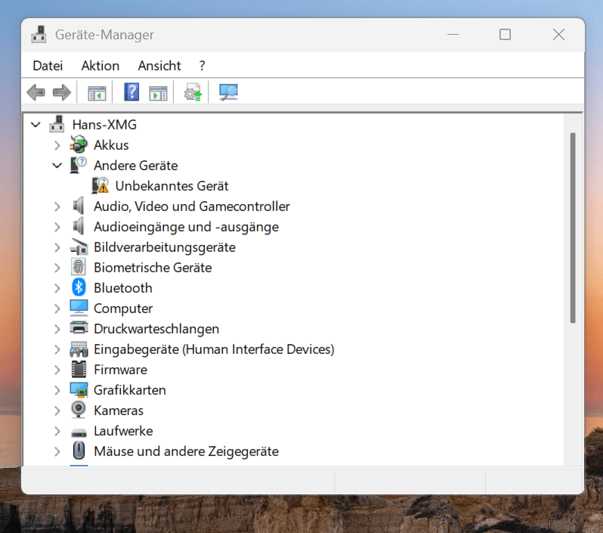Viewport: 603px width, 533px height.
Task: Select the Biometrische Geräte label
Action: click(x=153, y=268)
